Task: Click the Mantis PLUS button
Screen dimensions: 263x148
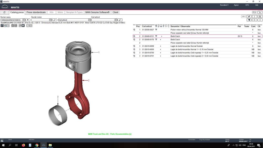Action: pyautogui.click(x=254, y=12)
